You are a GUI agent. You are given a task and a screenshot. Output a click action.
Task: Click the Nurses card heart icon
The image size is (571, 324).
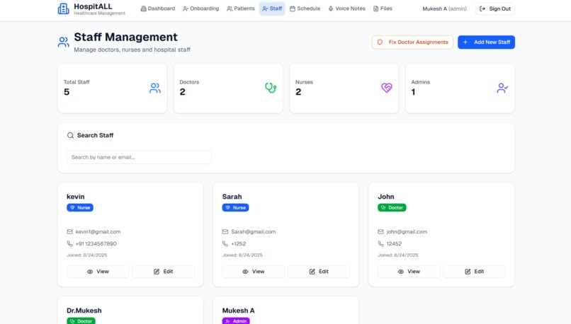click(x=386, y=88)
